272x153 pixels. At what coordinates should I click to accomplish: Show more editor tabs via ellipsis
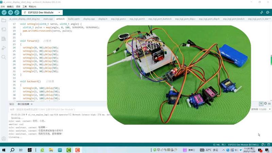(x=269, y=19)
